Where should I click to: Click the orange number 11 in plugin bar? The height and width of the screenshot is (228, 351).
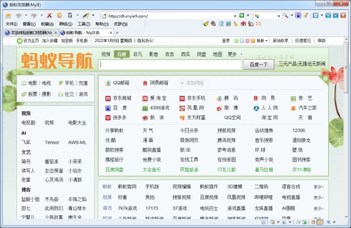point(258,23)
